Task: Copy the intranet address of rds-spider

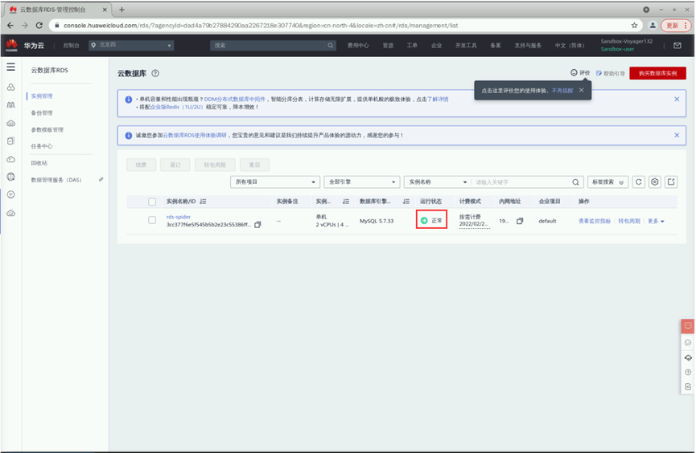Action: (520, 221)
